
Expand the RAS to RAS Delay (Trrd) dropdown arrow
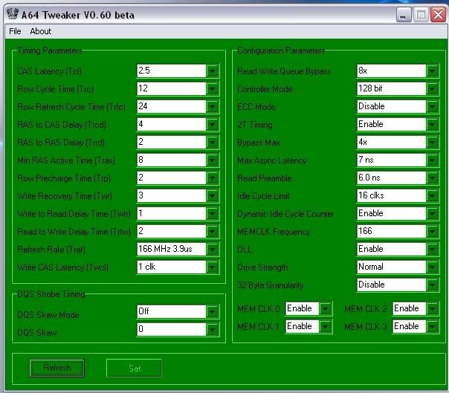click(x=212, y=142)
